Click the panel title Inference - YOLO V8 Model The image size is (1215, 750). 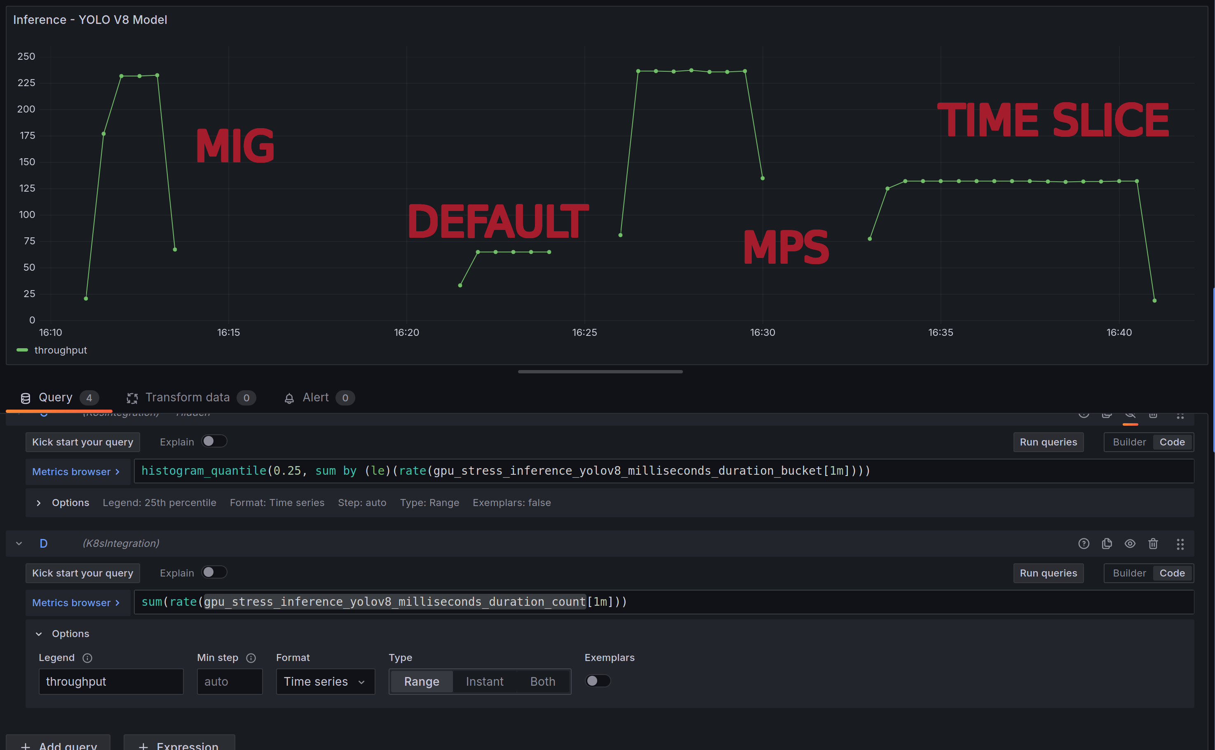90,20
